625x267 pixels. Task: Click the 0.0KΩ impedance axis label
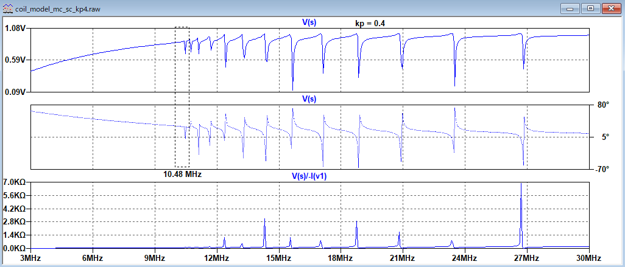15,248
